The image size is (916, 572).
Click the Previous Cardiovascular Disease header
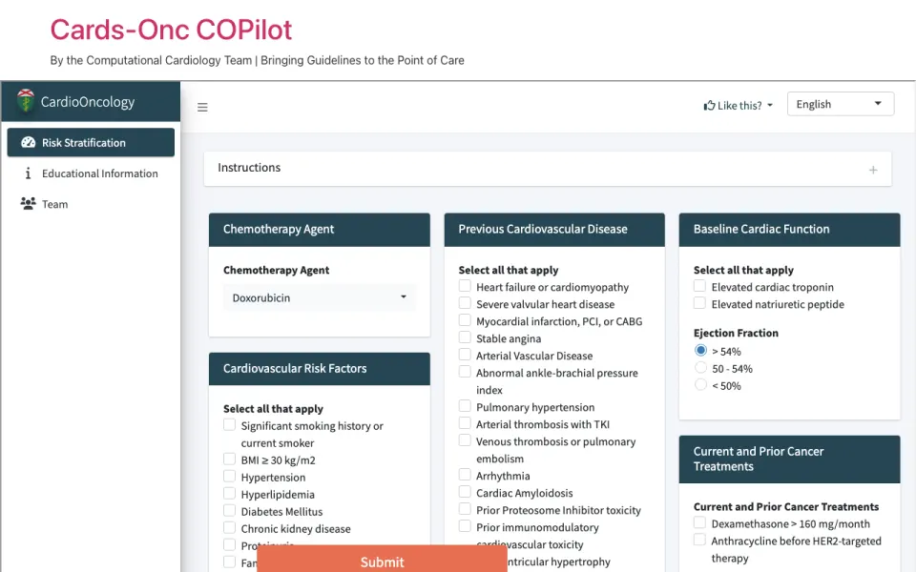554,230
